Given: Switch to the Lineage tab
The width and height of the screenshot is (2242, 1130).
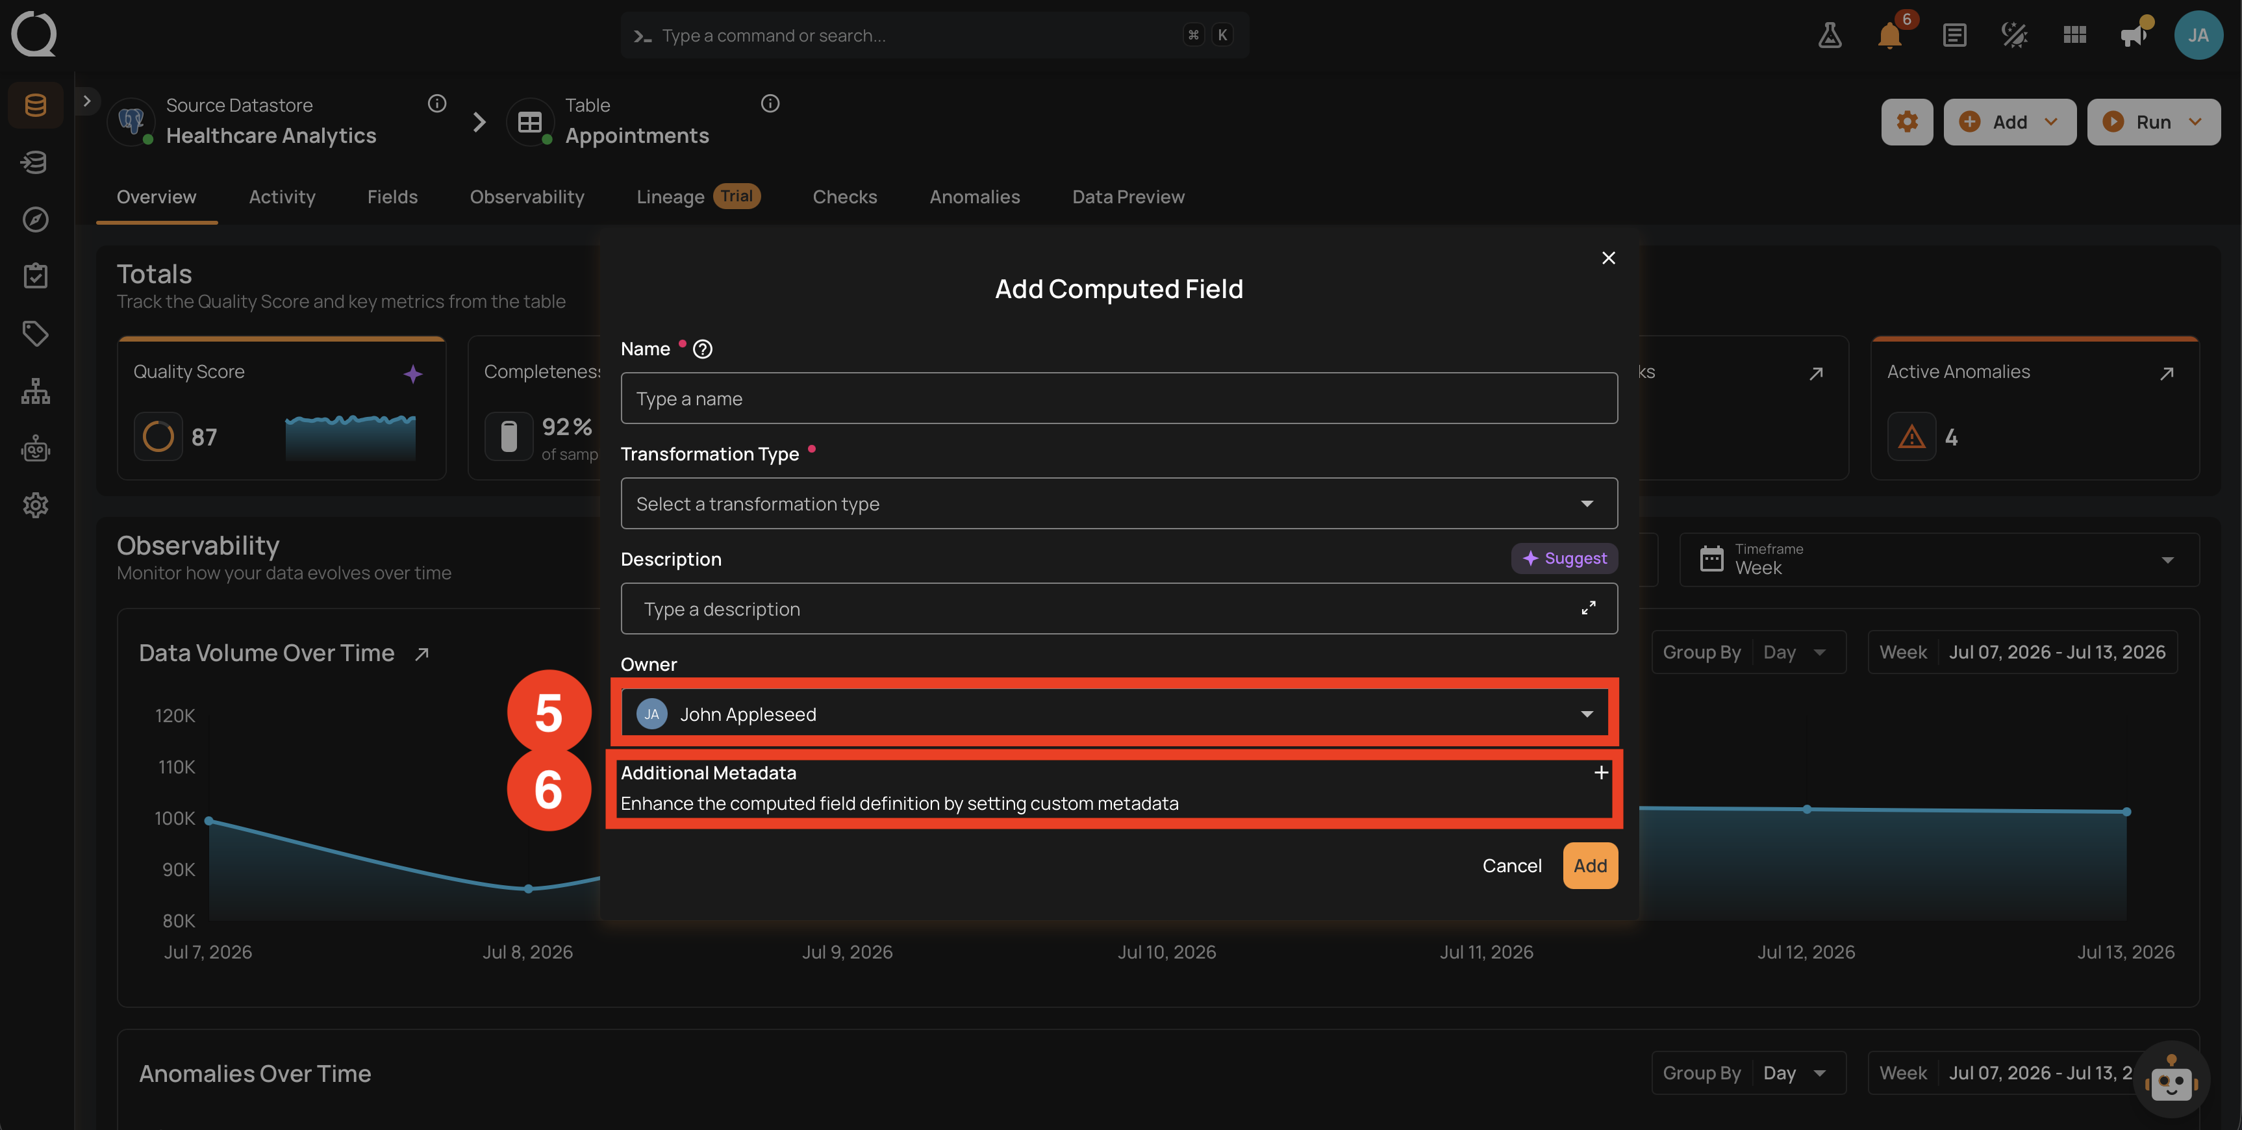Looking at the screenshot, I should [699, 197].
